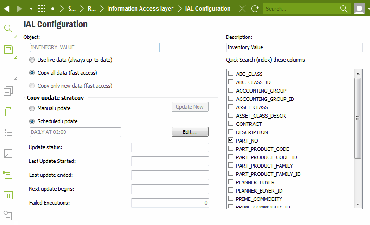Click the plus New record sidebar icon
The image size is (370, 225).
coord(8,70)
